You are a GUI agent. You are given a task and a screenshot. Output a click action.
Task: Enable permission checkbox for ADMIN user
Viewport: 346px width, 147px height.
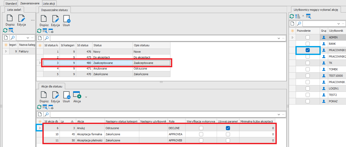[x=308, y=37]
